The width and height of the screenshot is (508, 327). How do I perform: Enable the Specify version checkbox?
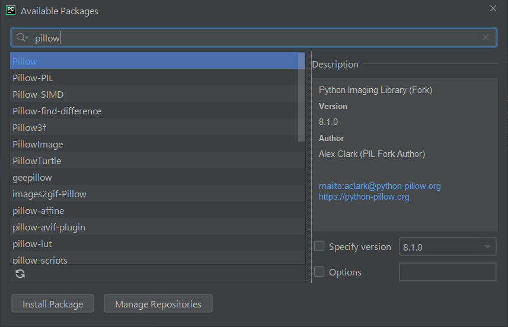(320, 246)
